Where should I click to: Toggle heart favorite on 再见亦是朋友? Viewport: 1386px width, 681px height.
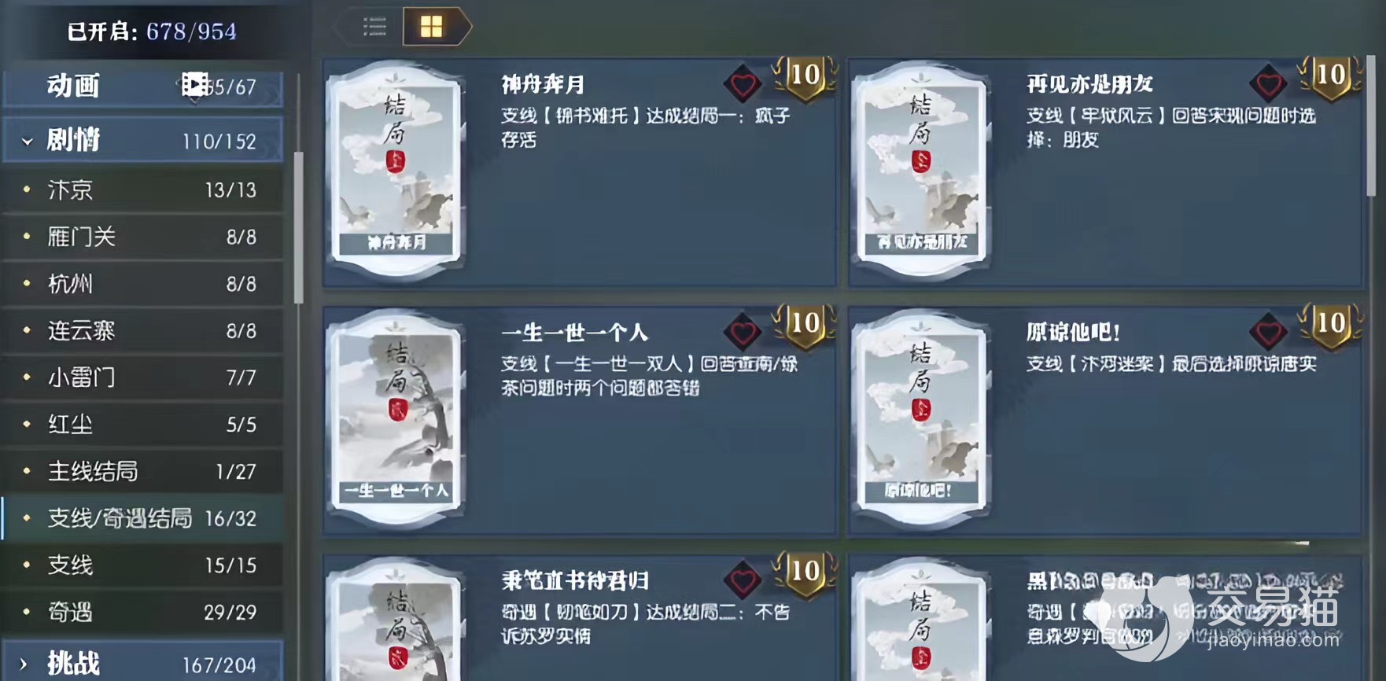pyautogui.click(x=1267, y=84)
